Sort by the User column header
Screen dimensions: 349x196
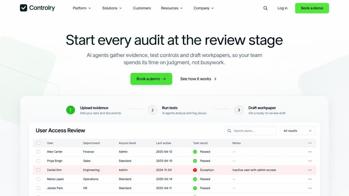[x=50, y=143]
